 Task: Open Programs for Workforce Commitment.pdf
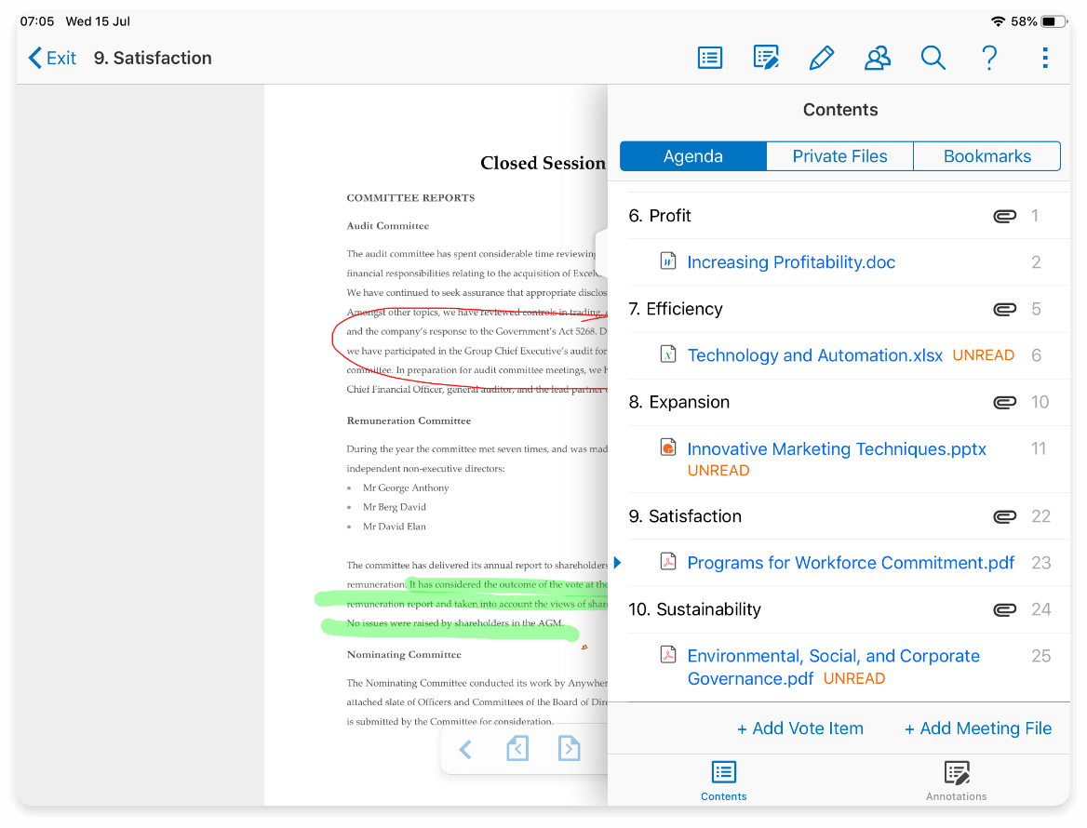tap(851, 563)
